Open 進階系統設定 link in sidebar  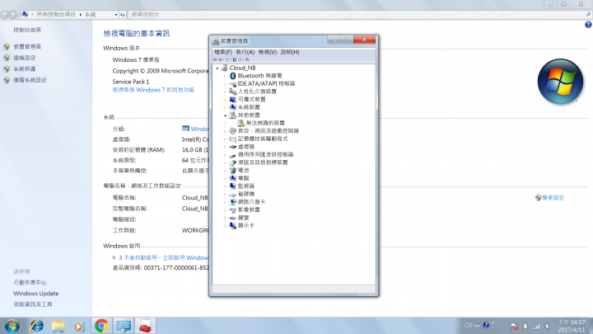[30, 80]
